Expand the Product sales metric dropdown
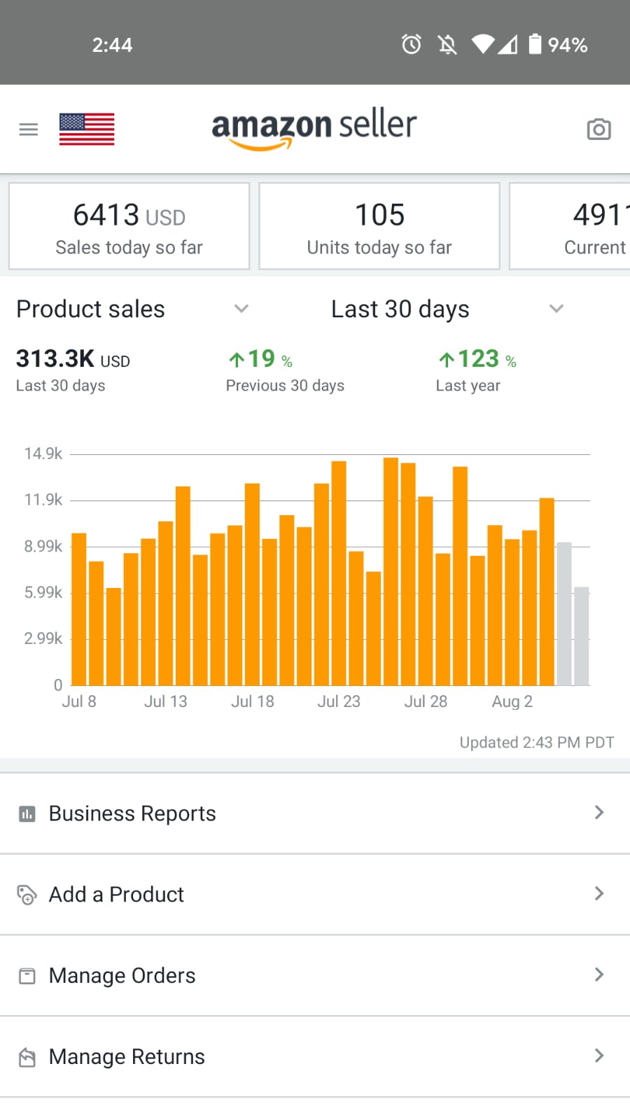Image resolution: width=630 pixels, height=1120 pixels. 241,309
